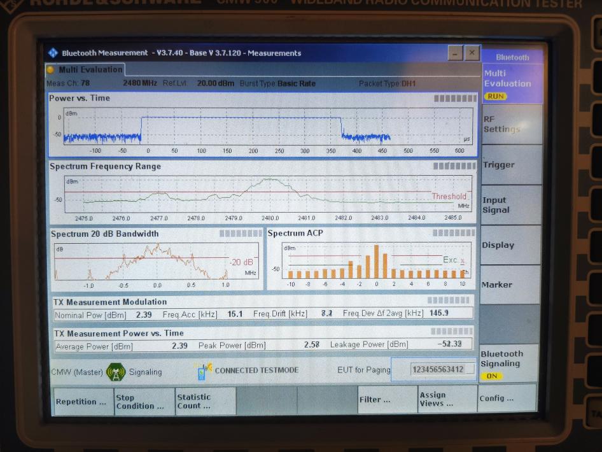Click the Power vs. Time statistics progress bar
This screenshot has width=602, height=452.
pyautogui.click(x=456, y=98)
